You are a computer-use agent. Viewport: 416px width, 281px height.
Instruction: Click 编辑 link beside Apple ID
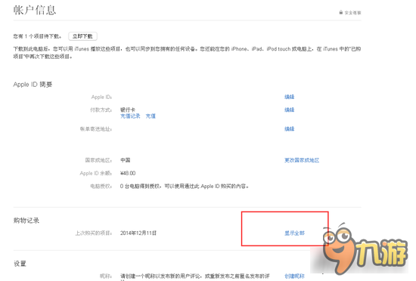(x=289, y=97)
